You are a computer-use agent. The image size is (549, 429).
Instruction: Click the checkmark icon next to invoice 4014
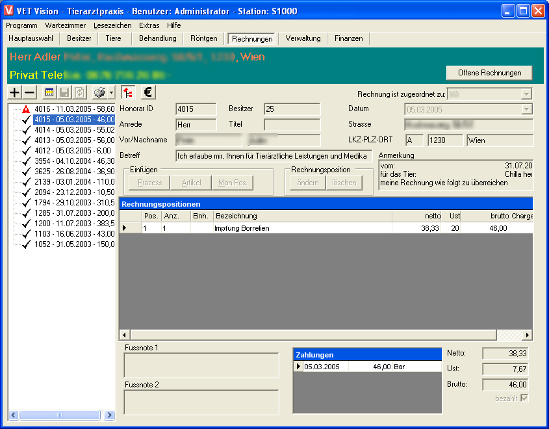tap(26, 130)
